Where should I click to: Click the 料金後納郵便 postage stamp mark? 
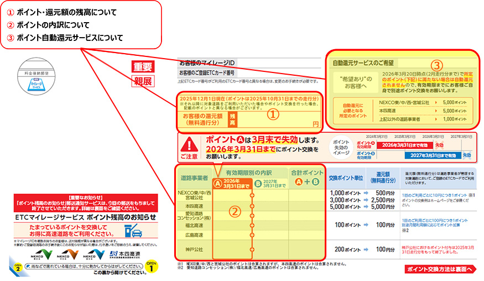pos(37,76)
